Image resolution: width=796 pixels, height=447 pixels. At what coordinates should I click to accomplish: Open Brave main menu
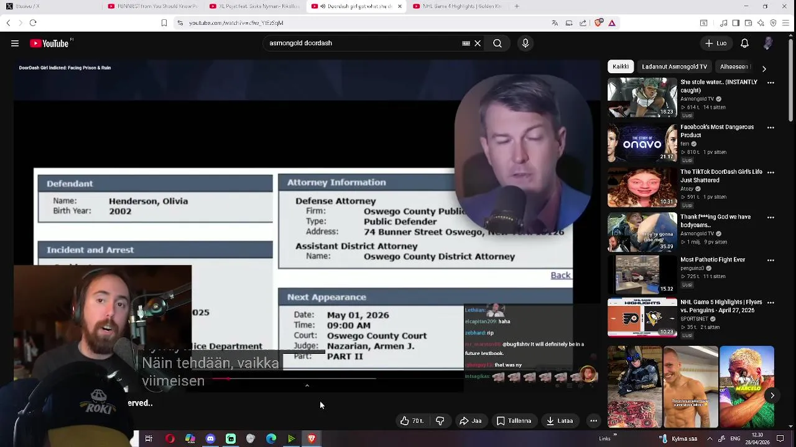click(787, 23)
